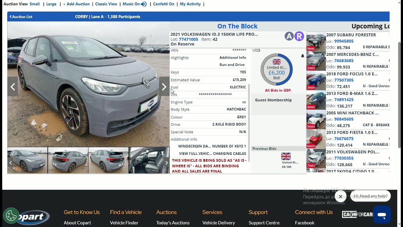Image resolution: width=403 pixels, height=227 pixels.
Task: Select the front-view ID.3 thumbnail
Action: (28, 160)
